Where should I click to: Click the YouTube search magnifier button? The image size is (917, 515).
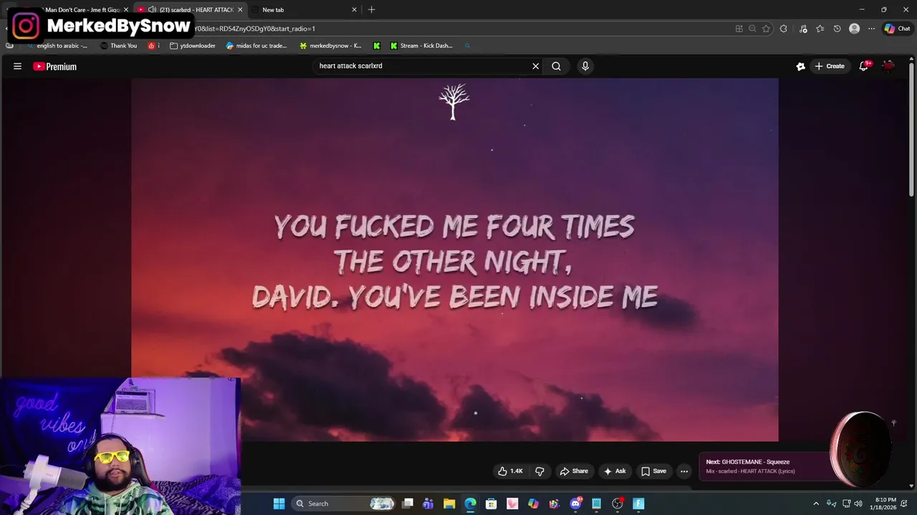click(x=556, y=66)
